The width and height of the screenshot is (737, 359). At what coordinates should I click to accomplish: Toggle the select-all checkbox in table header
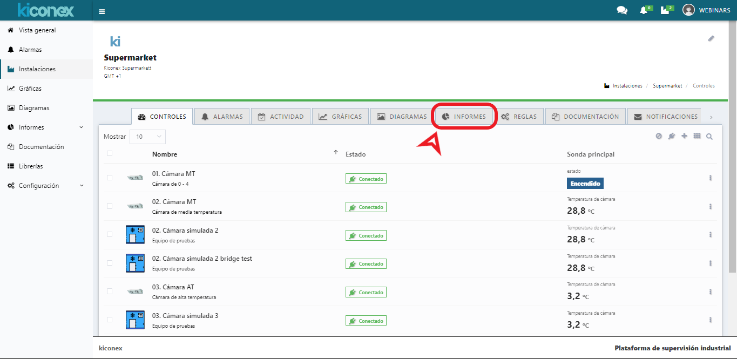pos(110,153)
